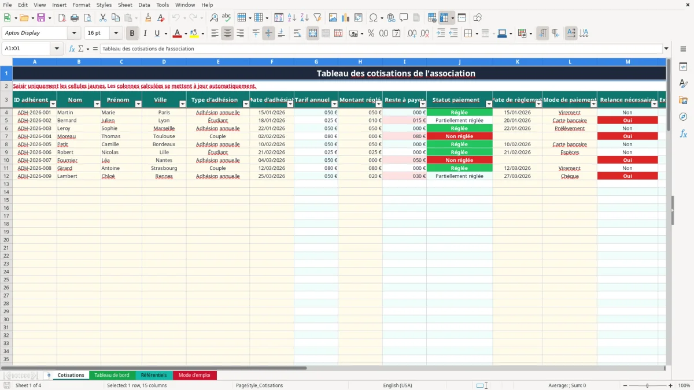
Task: Open the font name dropdown
Action: 74,34
